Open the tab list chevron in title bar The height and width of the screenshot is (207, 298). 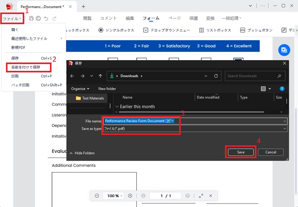click(250, 6)
